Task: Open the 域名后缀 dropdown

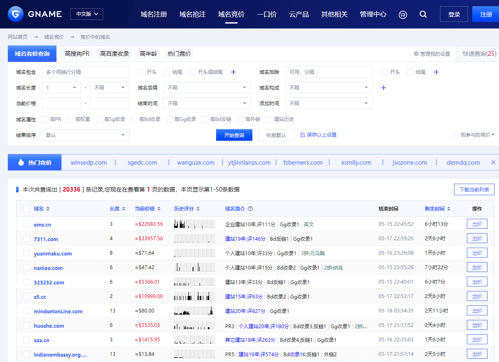Action: tap(207, 88)
